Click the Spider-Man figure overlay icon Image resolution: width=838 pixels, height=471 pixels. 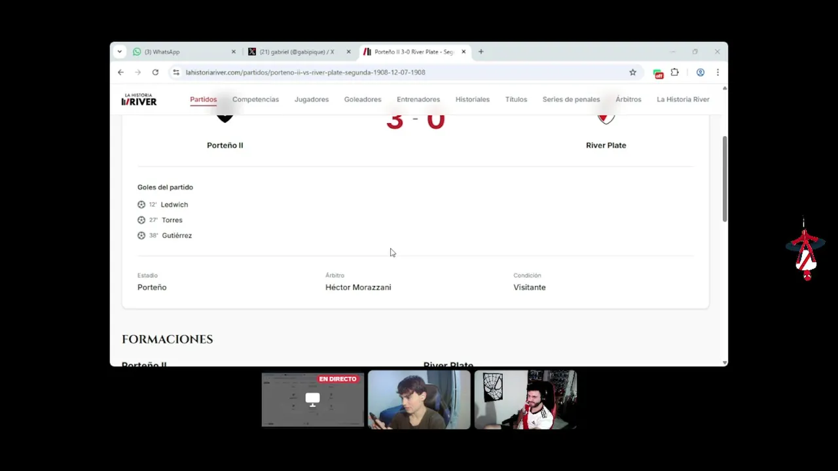[x=805, y=250]
